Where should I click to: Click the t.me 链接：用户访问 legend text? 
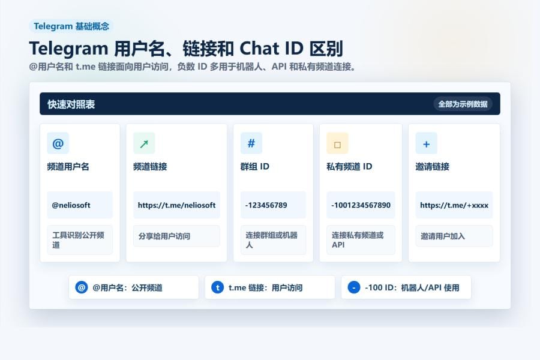click(x=265, y=287)
